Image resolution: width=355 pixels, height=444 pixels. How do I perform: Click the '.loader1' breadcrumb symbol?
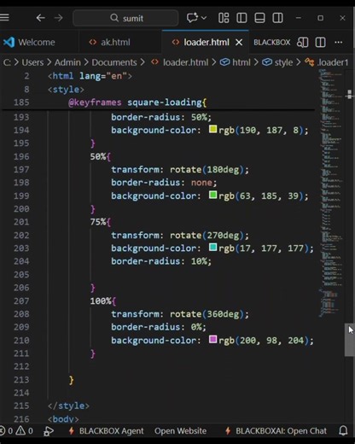[333, 62]
